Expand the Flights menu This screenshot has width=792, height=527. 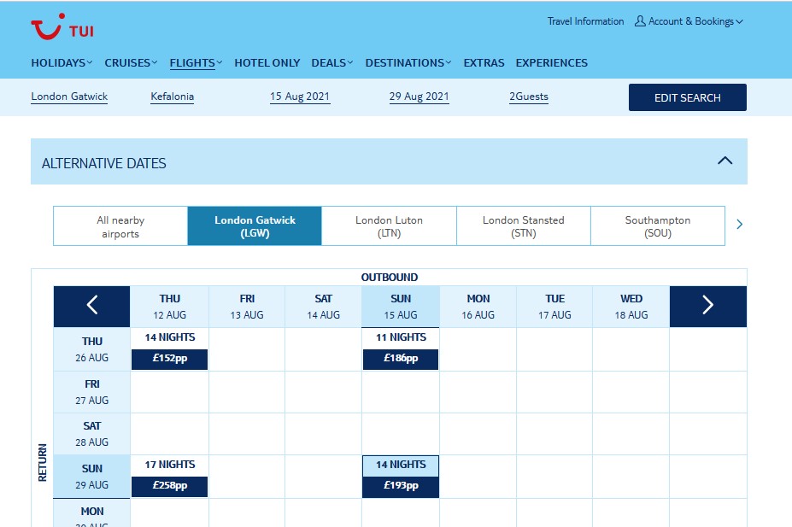pos(196,63)
